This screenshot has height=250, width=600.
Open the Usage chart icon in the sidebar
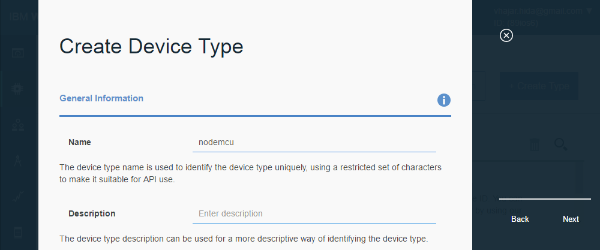click(17, 197)
